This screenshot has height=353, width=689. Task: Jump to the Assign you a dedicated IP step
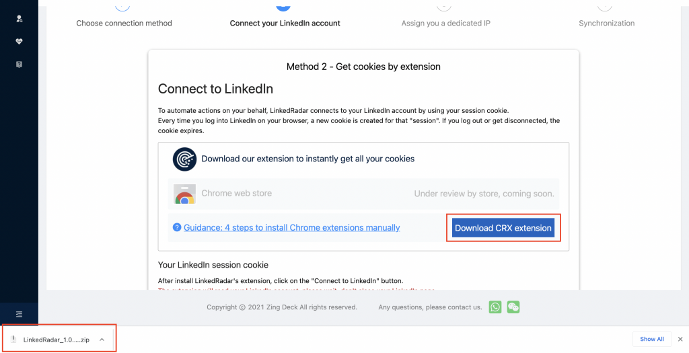tap(445, 23)
